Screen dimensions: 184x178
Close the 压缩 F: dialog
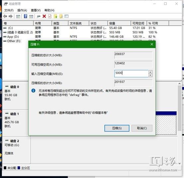(x=152, y=44)
